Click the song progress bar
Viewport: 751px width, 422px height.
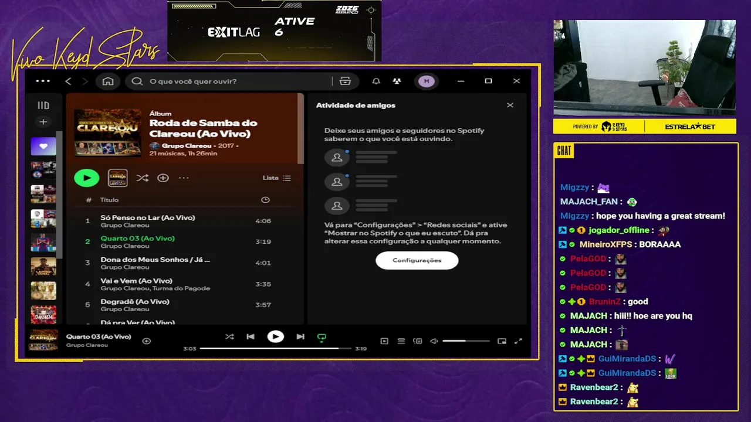click(275, 349)
